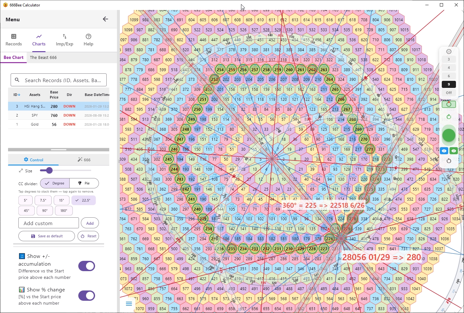Select ring option 3
The width and height of the screenshot is (464, 313).
click(449, 59)
